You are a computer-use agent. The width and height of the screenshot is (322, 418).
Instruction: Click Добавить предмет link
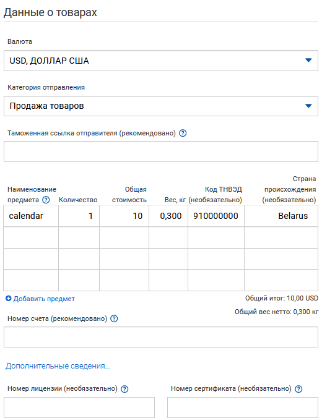point(44,299)
